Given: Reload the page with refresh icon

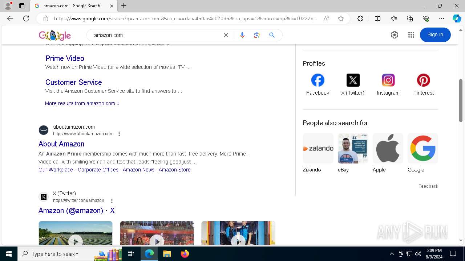Looking at the screenshot, I should click(26, 18).
